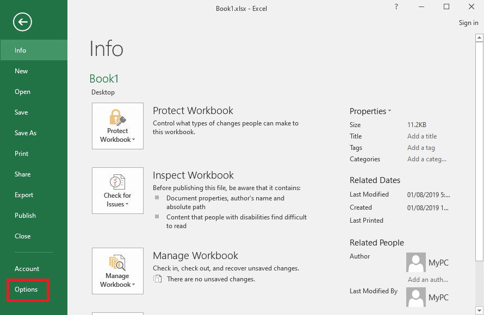The image size is (484, 315).
Task: Click Add an author field
Action: pyautogui.click(x=428, y=280)
